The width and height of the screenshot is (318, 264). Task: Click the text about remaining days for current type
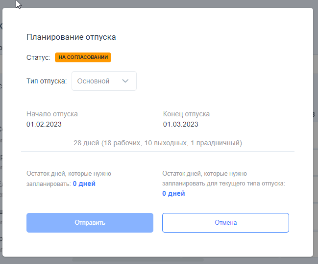[x=224, y=179]
